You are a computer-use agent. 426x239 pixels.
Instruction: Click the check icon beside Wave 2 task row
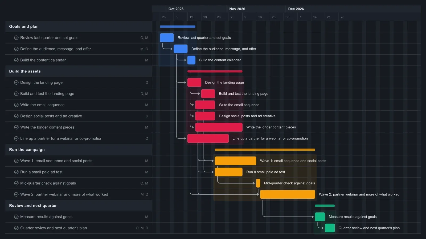[x=16, y=194]
